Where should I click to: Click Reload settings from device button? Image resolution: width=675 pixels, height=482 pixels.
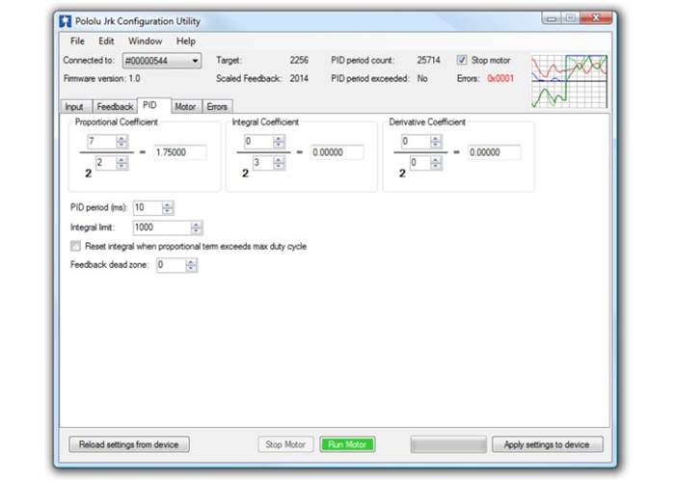128,444
